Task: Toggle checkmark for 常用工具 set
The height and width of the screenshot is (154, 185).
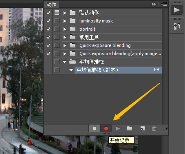Action: click(x=48, y=37)
